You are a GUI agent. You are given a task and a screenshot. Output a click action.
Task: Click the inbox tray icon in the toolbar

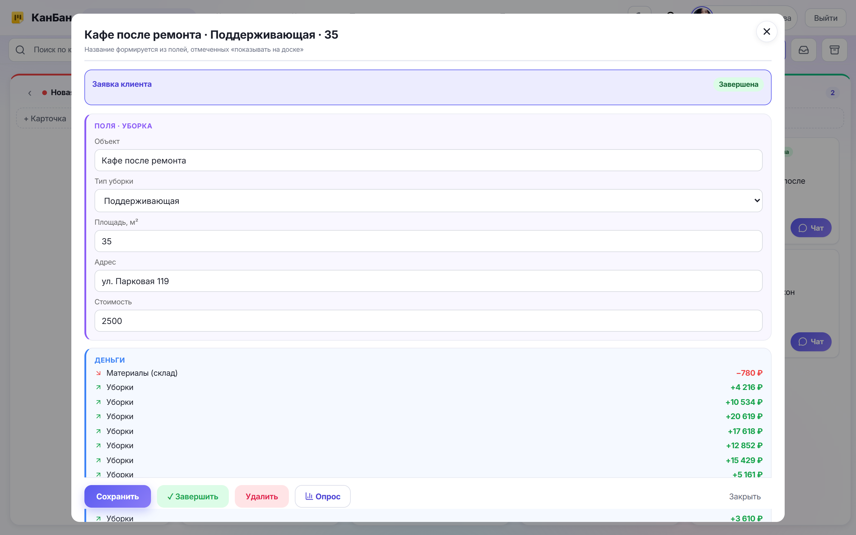pos(804,50)
